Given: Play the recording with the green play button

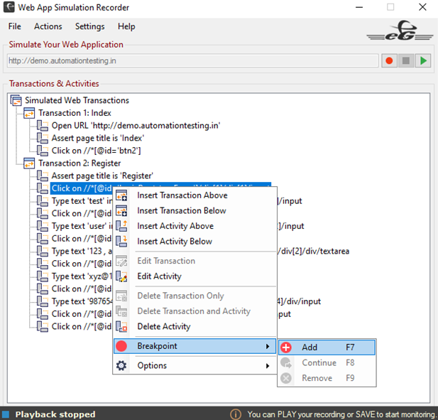Looking at the screenshot, I should point(423,60).
